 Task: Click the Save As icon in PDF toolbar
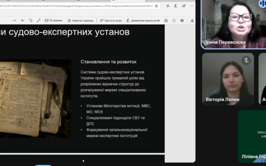point(182,21)
